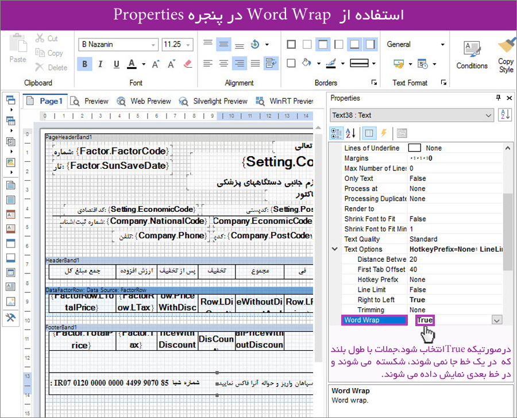
Task: Toggle Underline formatting
Action: [117, 64]
